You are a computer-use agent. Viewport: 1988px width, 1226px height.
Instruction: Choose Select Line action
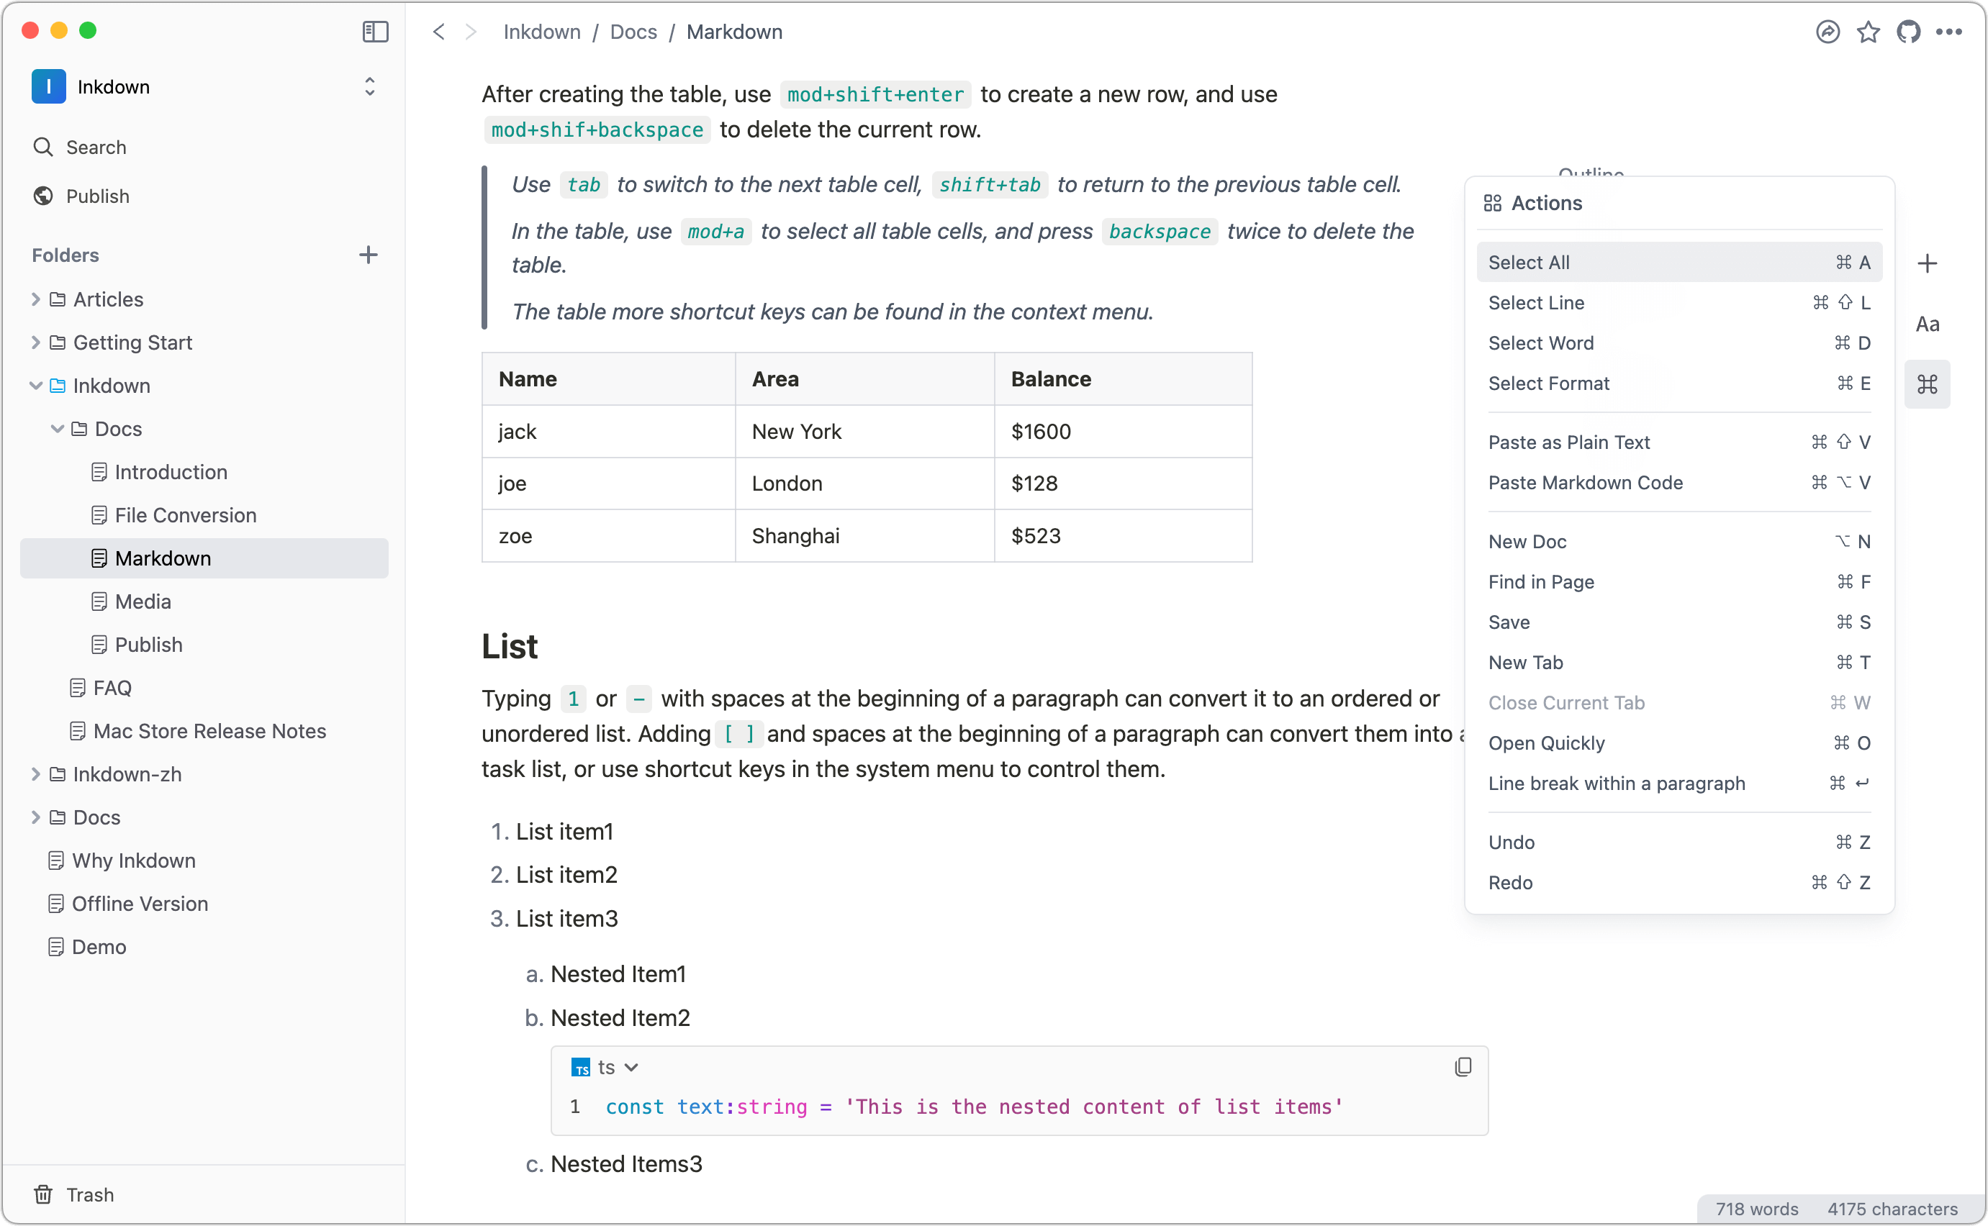tap(1679, 302)
